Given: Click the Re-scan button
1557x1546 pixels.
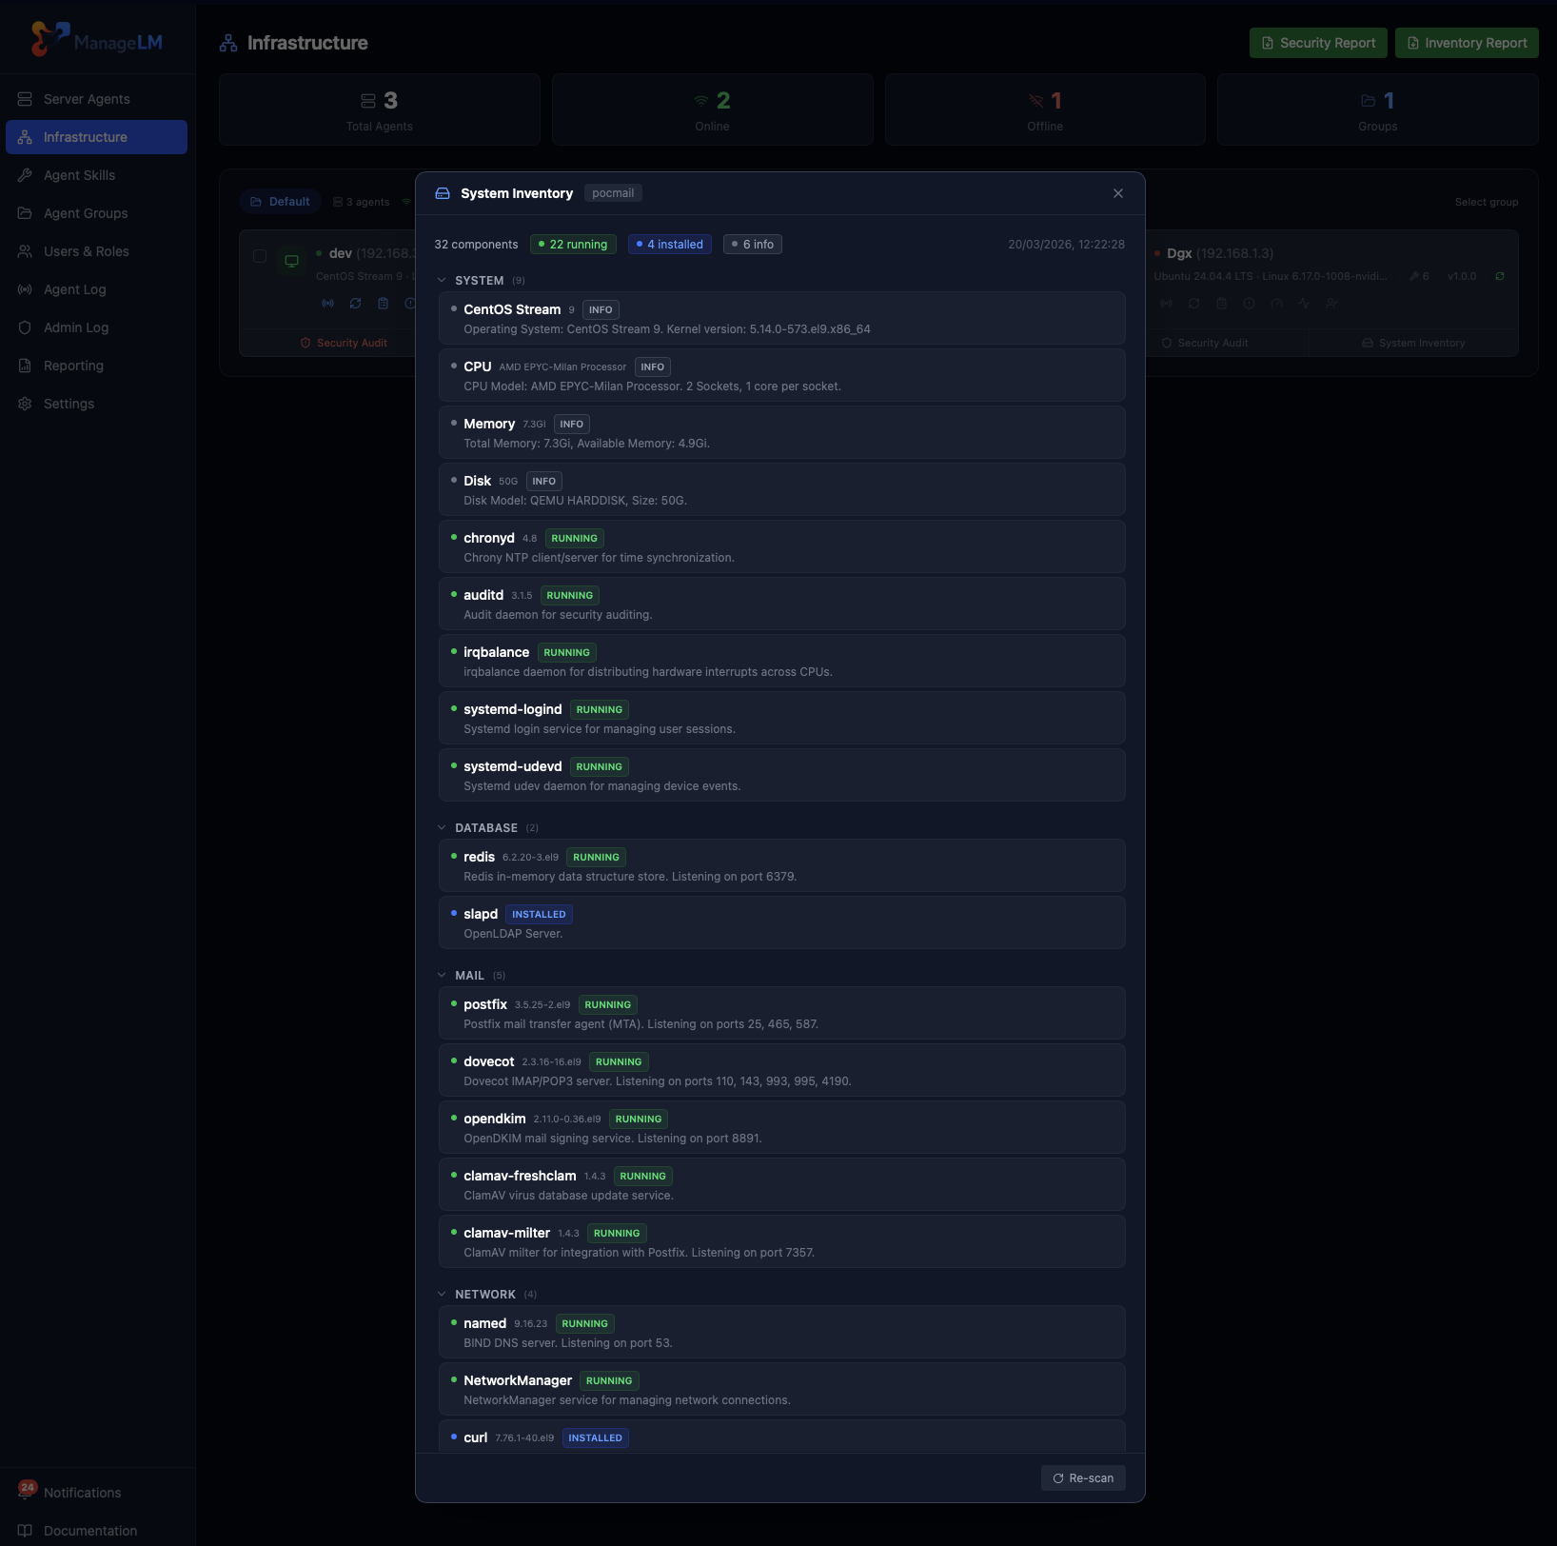Looking at the screenshot, I should pyautogui.click(x=1082, y=1477).
